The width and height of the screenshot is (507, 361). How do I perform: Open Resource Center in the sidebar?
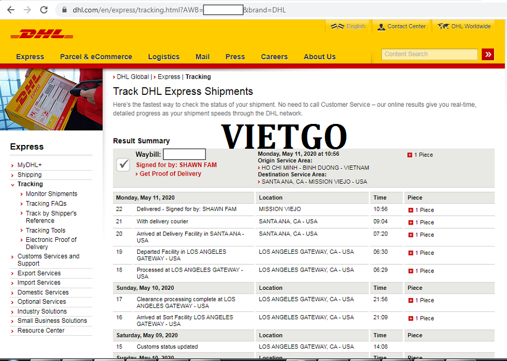41,331
